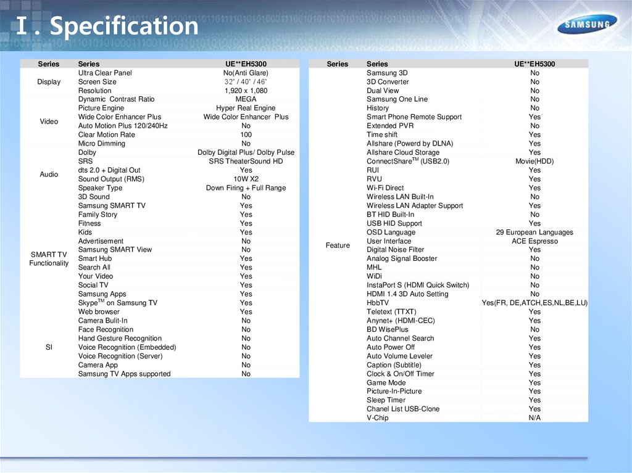Screen dimensions: 632x473
Task: Select 'Allshare Cloud Storage' label
Action: click(403, 152)
